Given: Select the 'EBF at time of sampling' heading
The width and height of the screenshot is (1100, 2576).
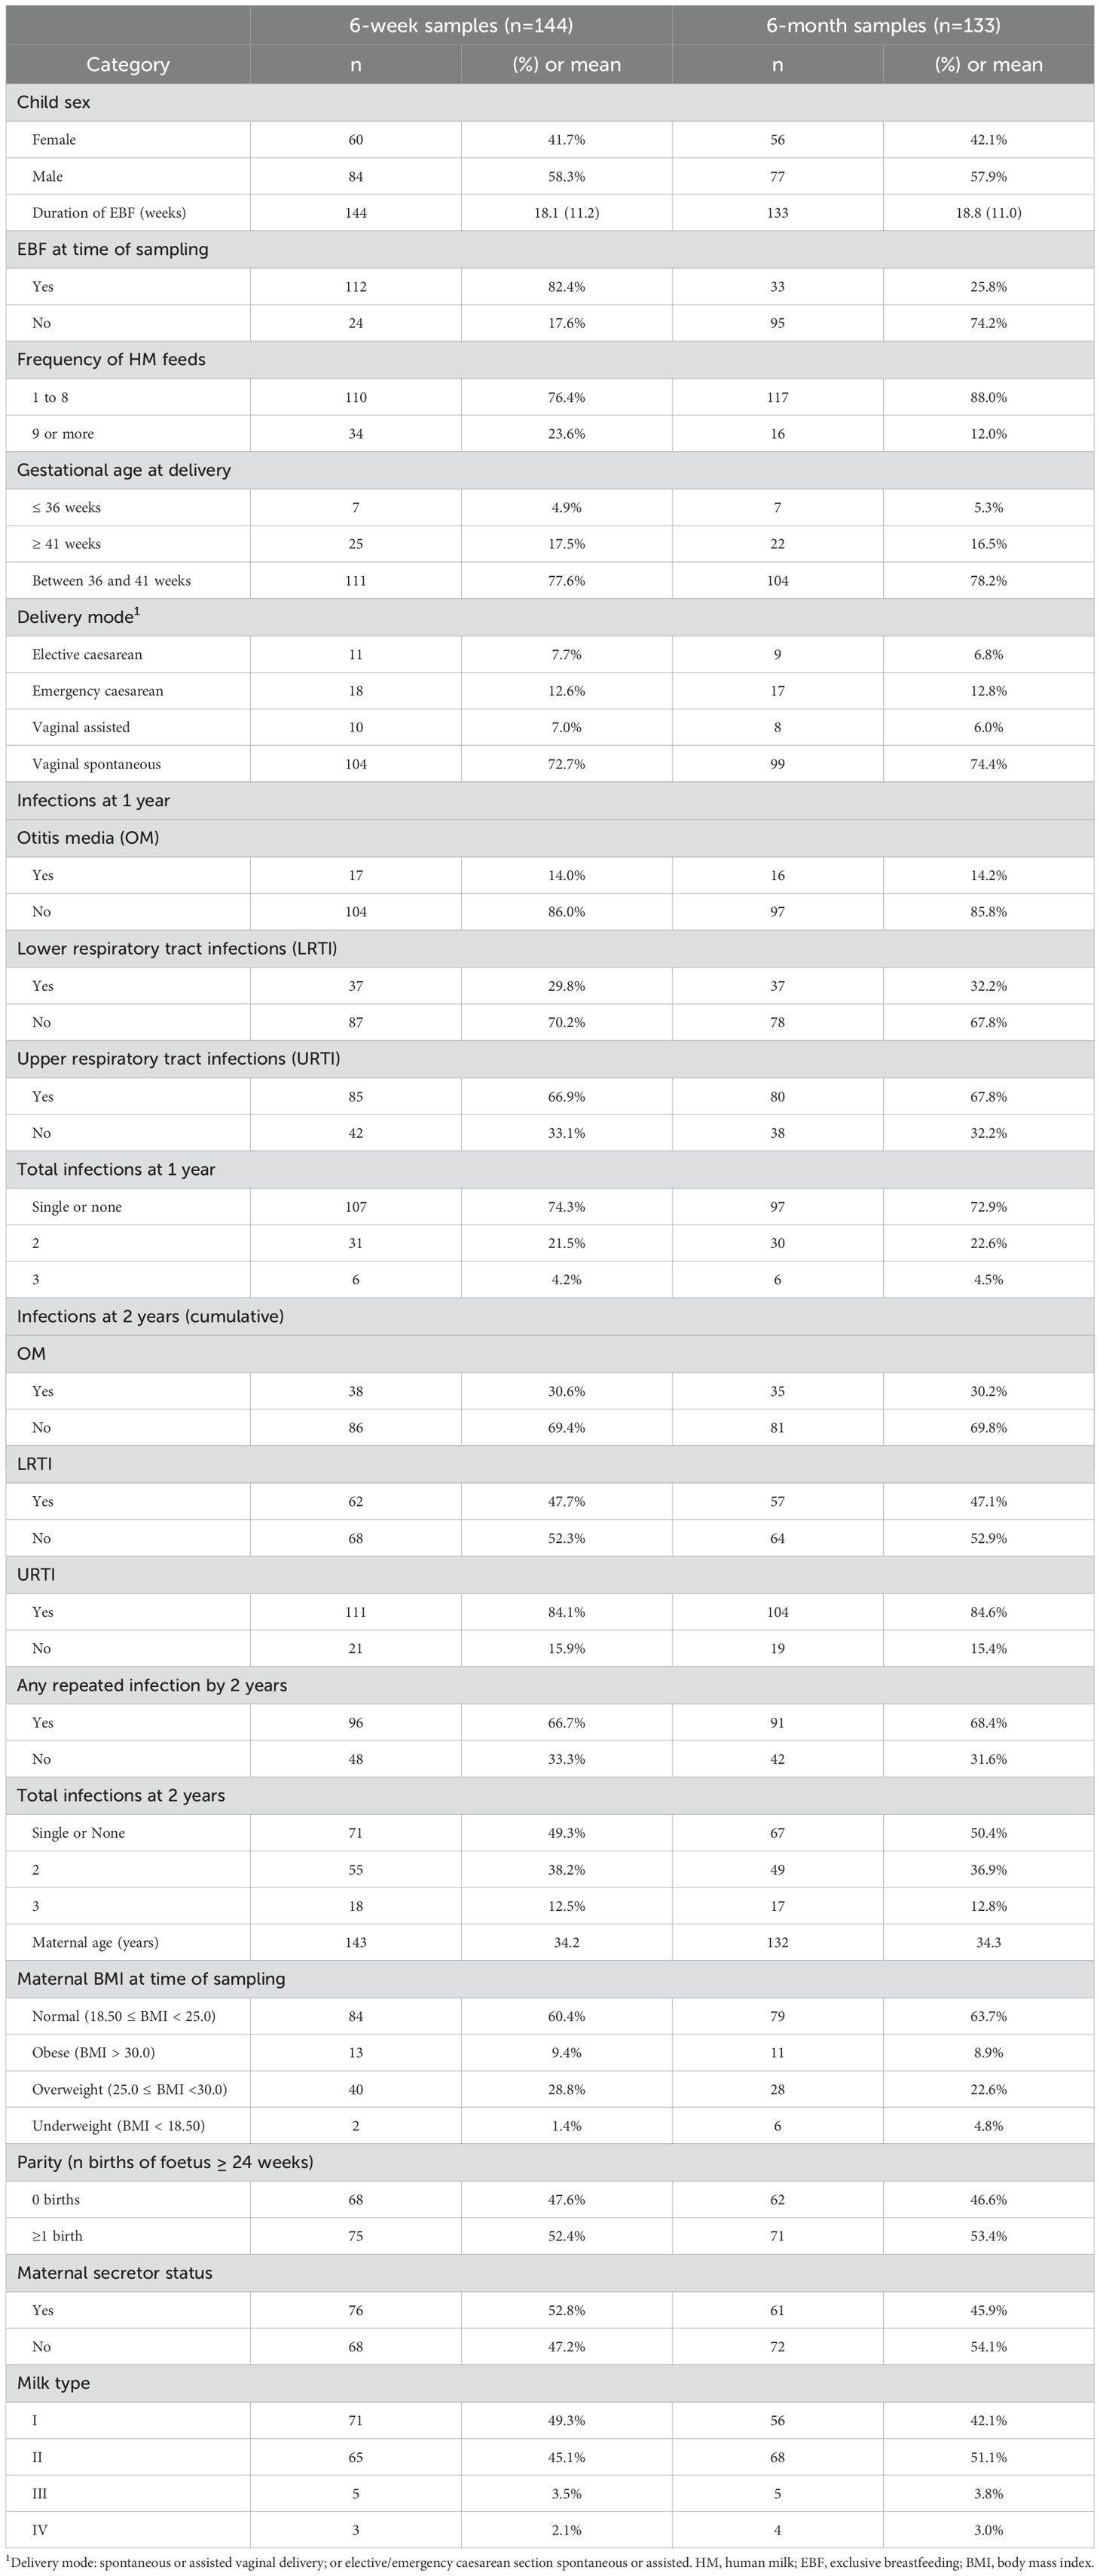Looking at the screenshot, I should [113, 249].
